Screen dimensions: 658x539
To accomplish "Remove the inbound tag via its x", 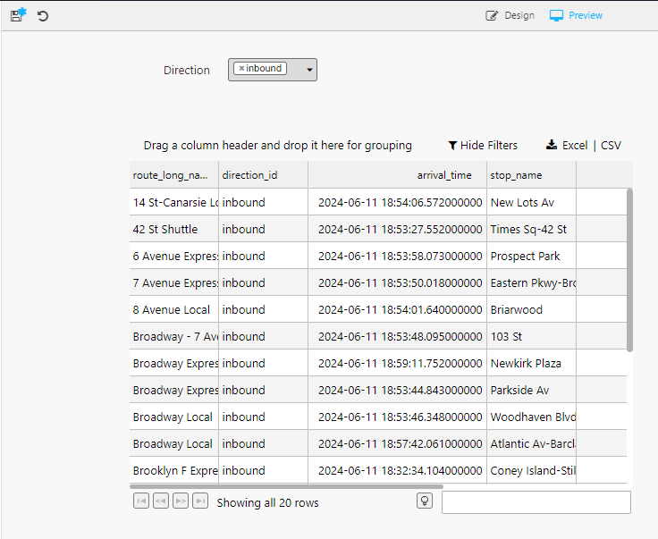I will tap(241, 69).
